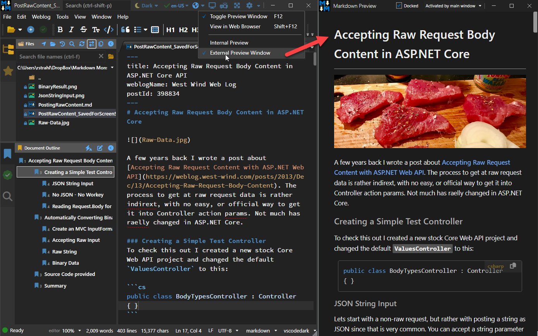Click the edit icon in Document Outline header
Viewport: 538px width, 336px height.
tap(100, 148)
